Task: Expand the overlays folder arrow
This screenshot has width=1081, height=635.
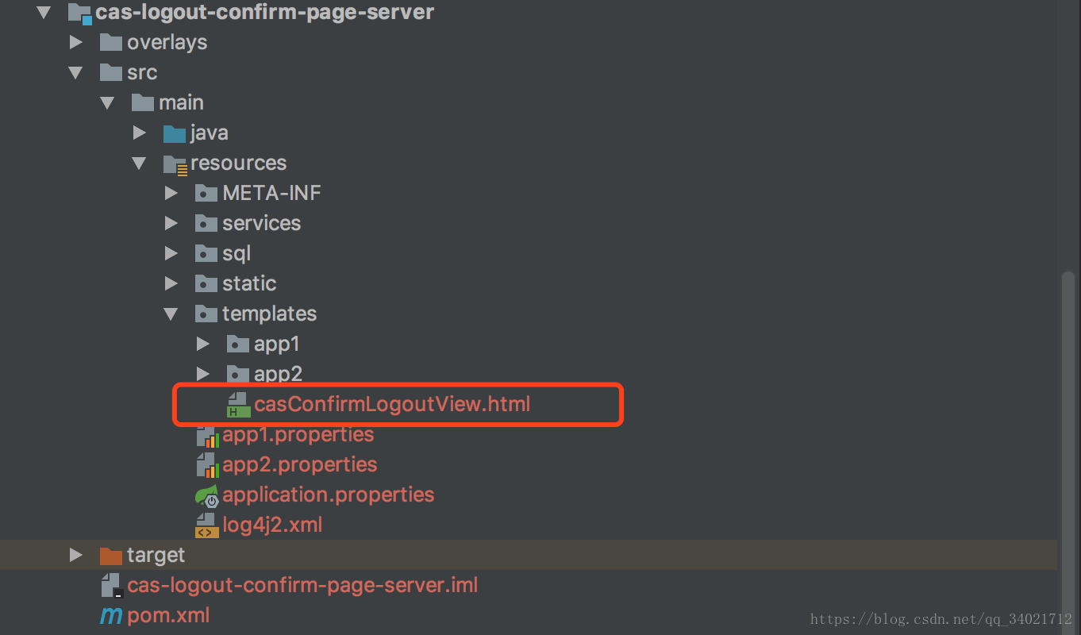Action: point(76,42)
